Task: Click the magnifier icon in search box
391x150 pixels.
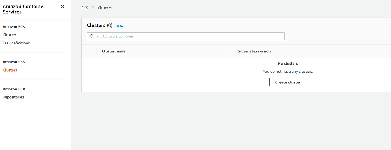Action: pos(92,36)
